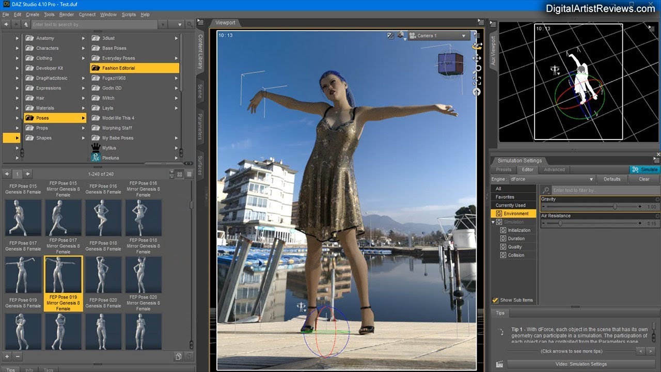Screen dimensions: 661x372
Task: Click the viewport movie camera icon
Action: (x=413, y=36)
